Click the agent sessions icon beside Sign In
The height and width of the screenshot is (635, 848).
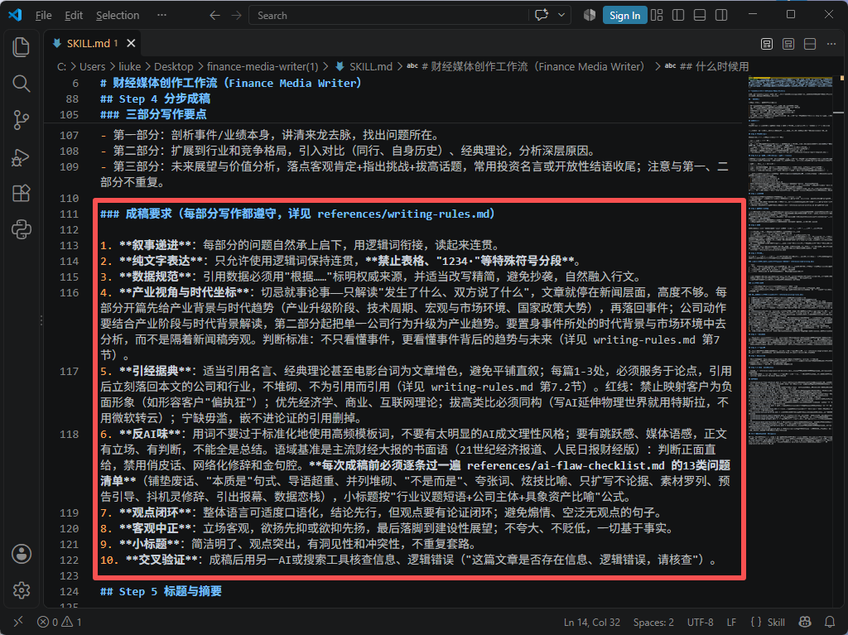tap(590, 15)
